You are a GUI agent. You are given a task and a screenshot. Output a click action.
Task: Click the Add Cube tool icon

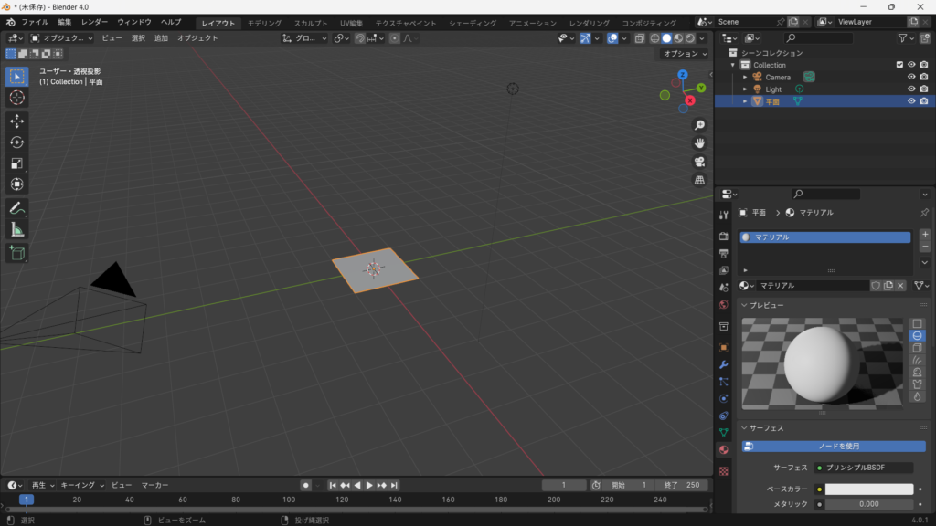click(17, 253)
